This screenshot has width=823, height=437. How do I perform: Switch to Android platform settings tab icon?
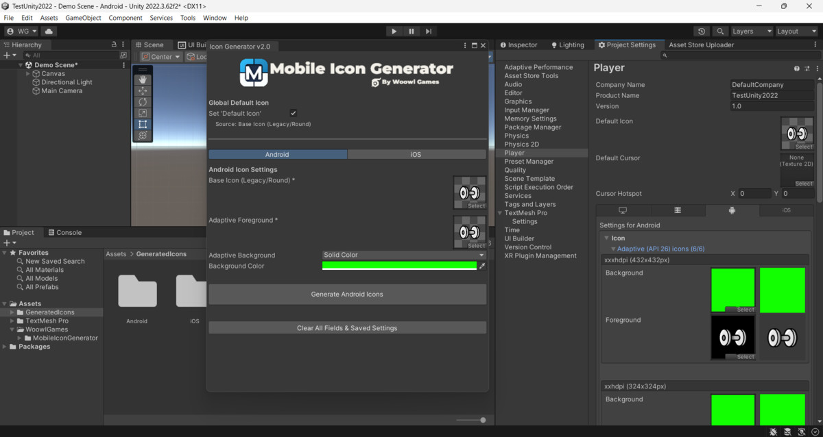click(x=732, y=210)
